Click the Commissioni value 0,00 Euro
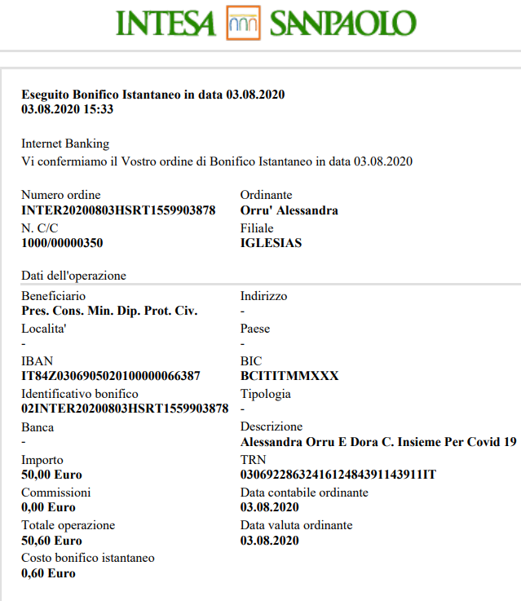The width and height of the screenshot is (521, 601). (48, 507)
